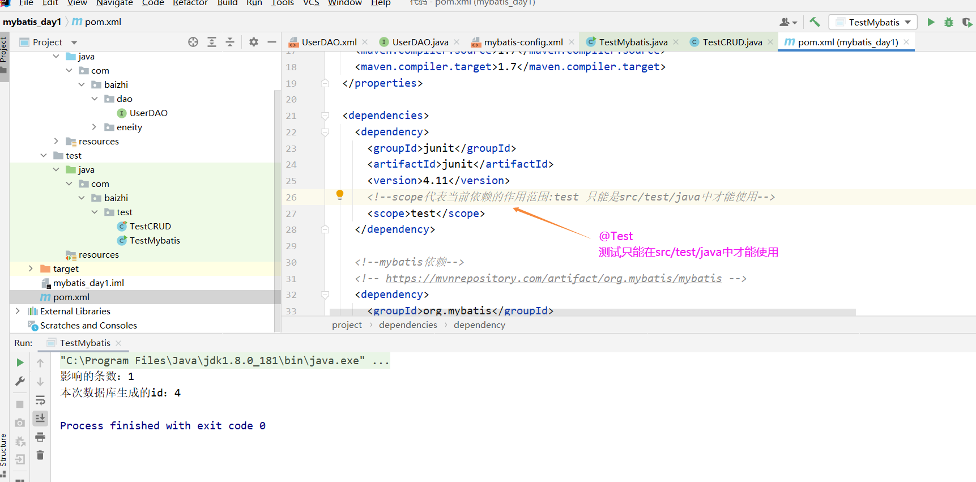Image resolution: width=976 pixels, height=482 pixels.
Task: Click project in editor breadcrumb
Action: pos(347,325)
